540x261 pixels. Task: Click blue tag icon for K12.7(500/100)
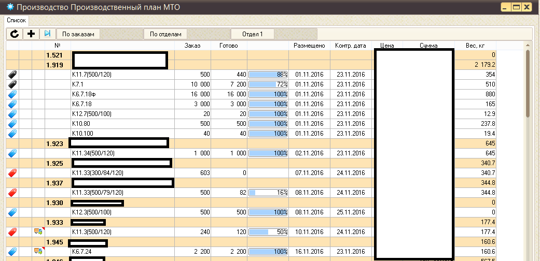(13, 114)
